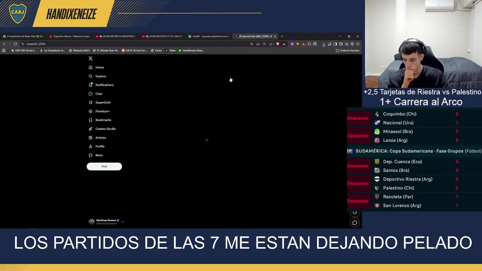Open Leo AI sparkle icon
This screenshot has width=482, height=271.
pos(346,44)
